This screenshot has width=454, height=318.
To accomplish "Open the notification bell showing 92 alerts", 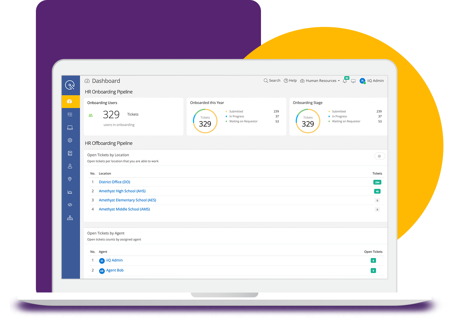I will coord(344,80).
